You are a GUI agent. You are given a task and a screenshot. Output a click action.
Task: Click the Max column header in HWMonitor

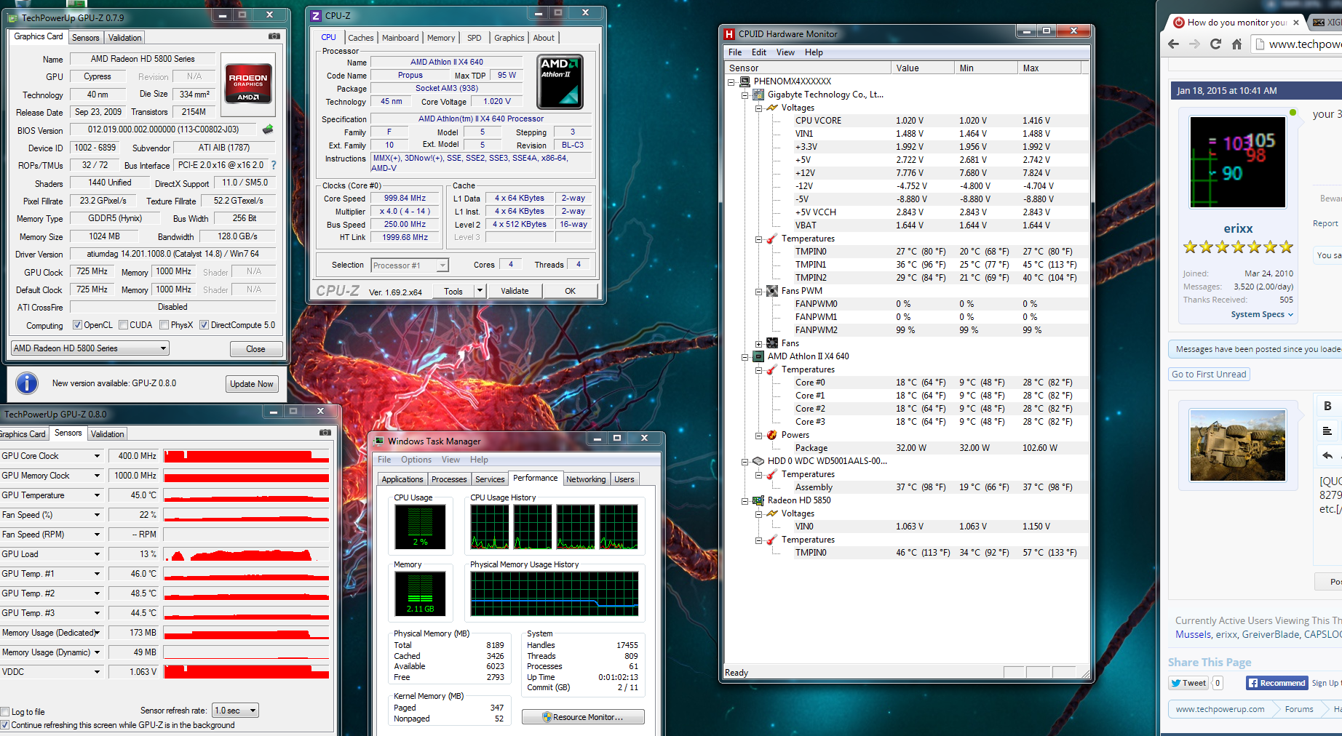[1049, 68]
